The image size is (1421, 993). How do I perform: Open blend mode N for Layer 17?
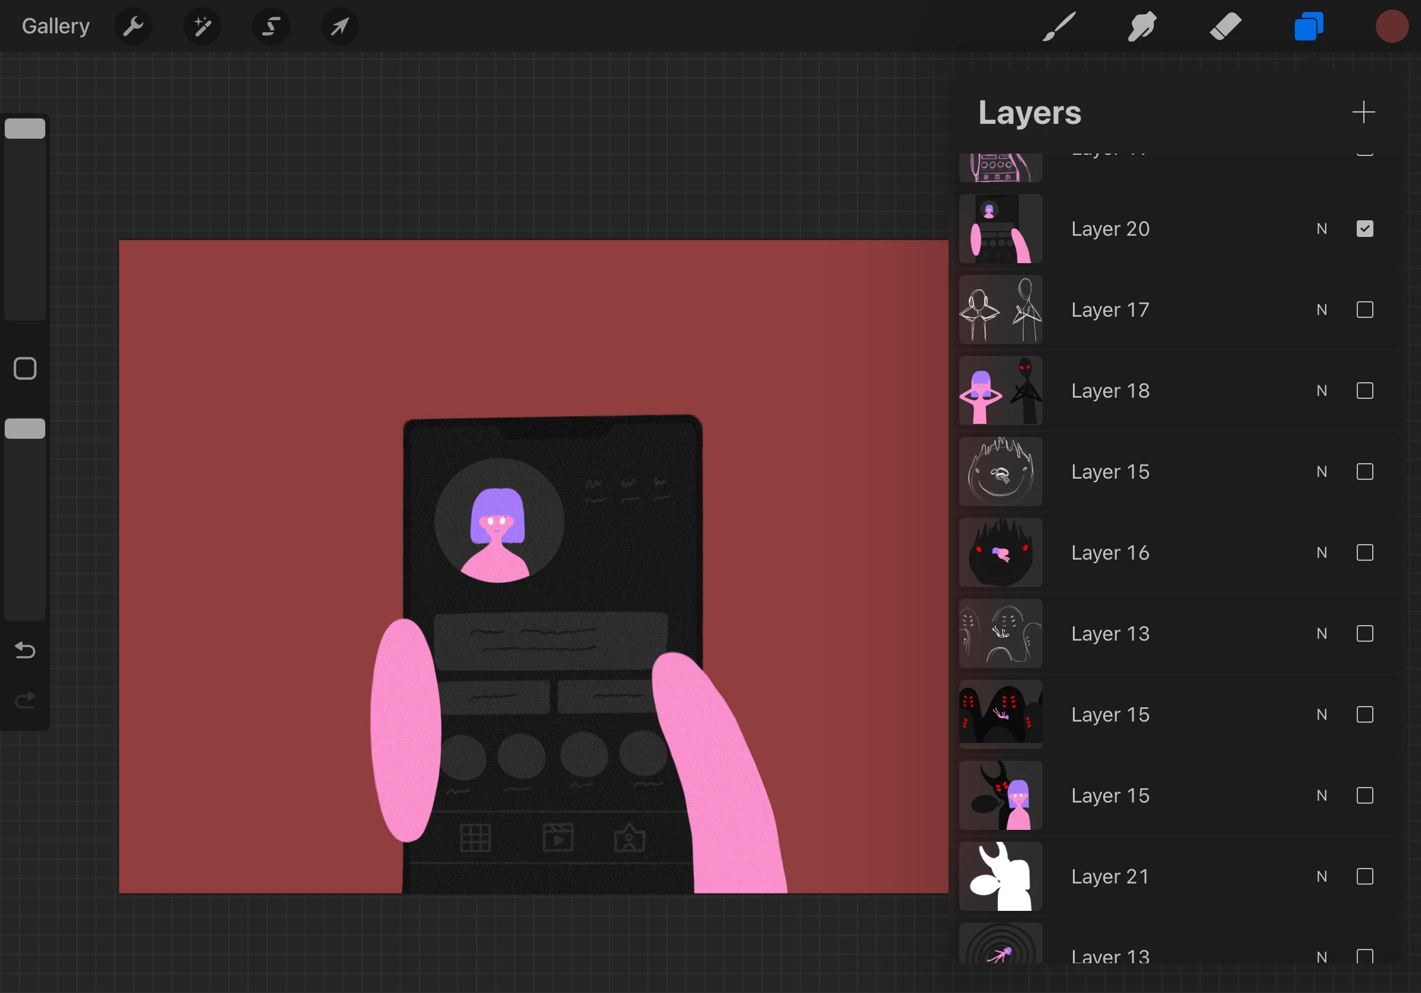(1322, 310)
